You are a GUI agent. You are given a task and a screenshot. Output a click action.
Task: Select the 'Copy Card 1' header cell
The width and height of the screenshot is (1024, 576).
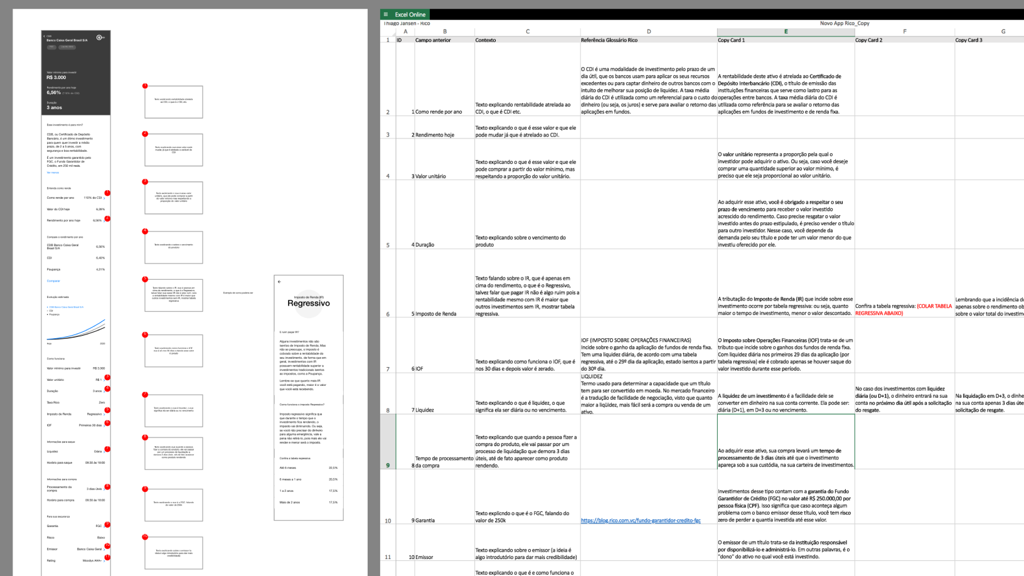pyautogui.click(x=786, y=40)
